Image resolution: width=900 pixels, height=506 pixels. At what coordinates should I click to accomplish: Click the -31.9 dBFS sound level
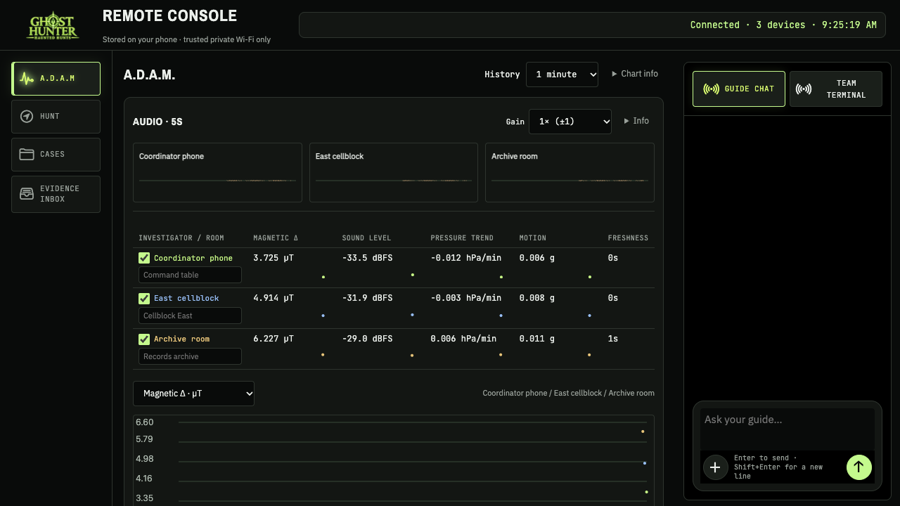(x=367, y=299)
